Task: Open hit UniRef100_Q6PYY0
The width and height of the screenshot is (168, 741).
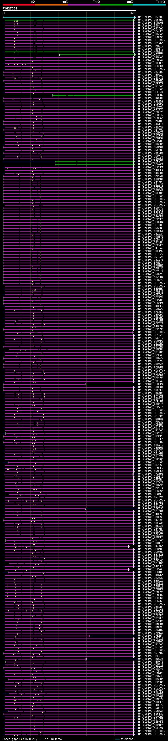Action: click(150, 162)
